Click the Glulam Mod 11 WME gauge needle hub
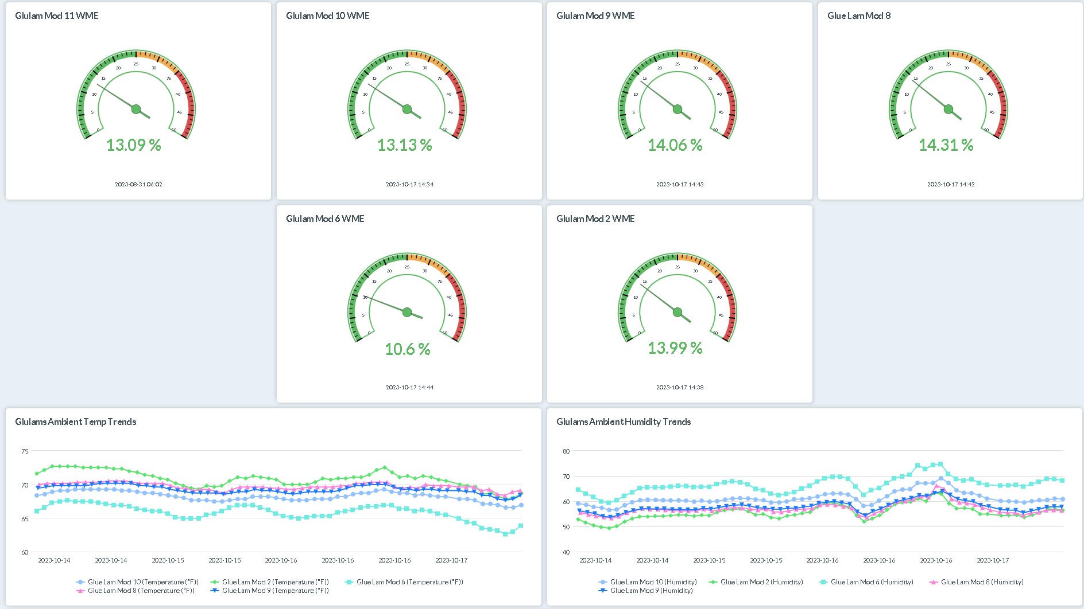Screen dimensions: 1084x609 point(136,109)
